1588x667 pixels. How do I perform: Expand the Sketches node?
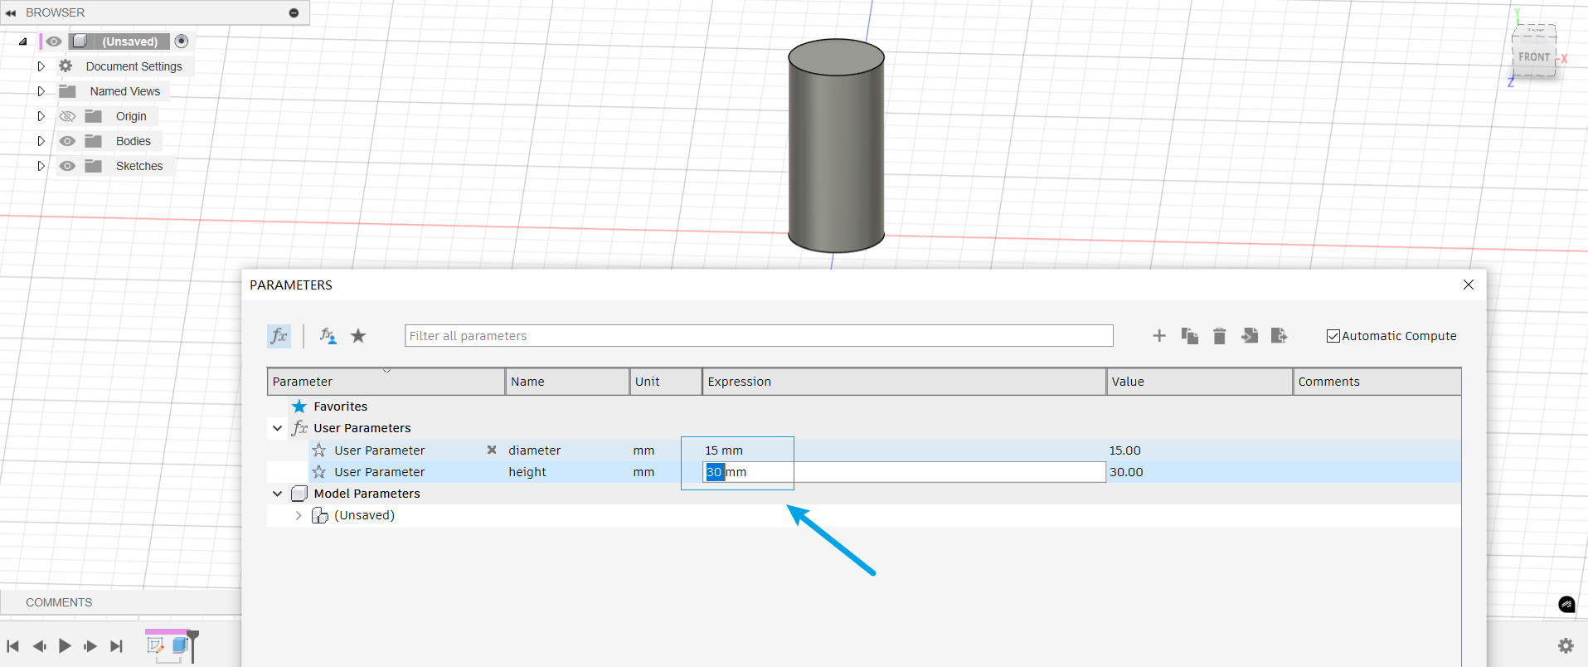coord(41,166)
